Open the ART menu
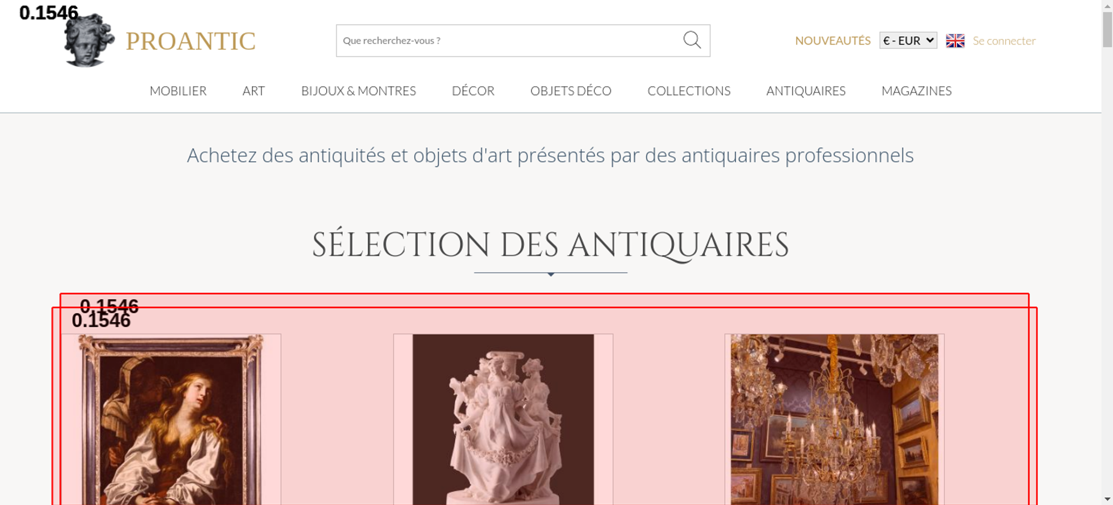The height and width of the screenshot is (505, 1113). coord(254,91)
